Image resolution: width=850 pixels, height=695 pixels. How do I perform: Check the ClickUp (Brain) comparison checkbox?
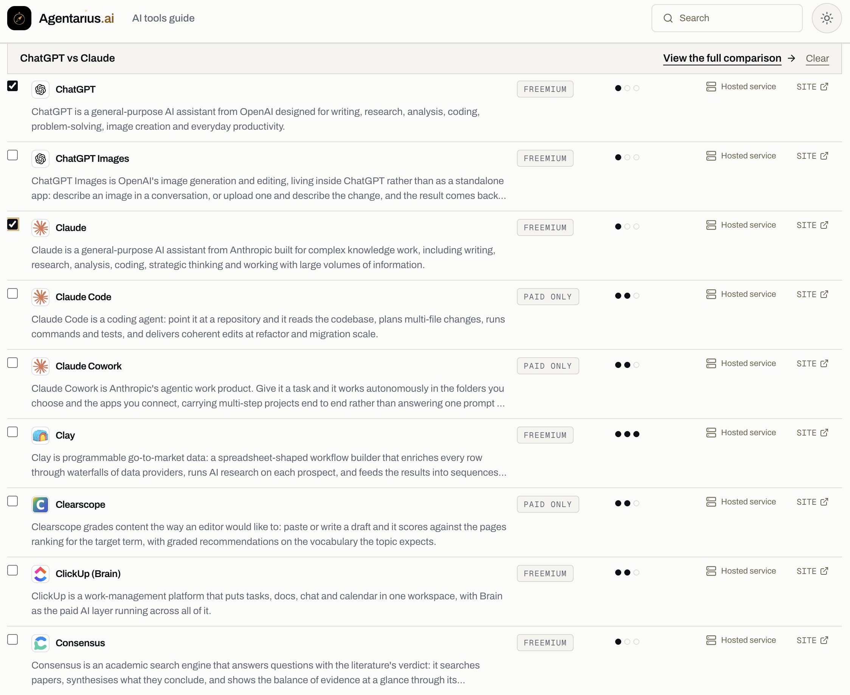click(x=12, y=571)
